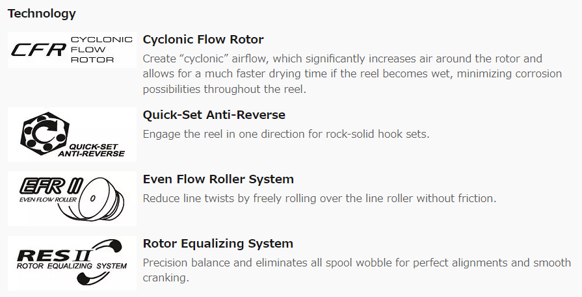Select the Cyclonic Flow Rotor title
Image resolution: width=582 pixels, height=297 pixels.
203,39
